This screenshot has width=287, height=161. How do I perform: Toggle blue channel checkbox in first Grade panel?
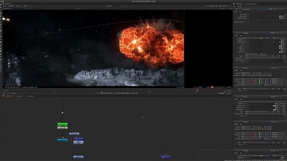266,38
